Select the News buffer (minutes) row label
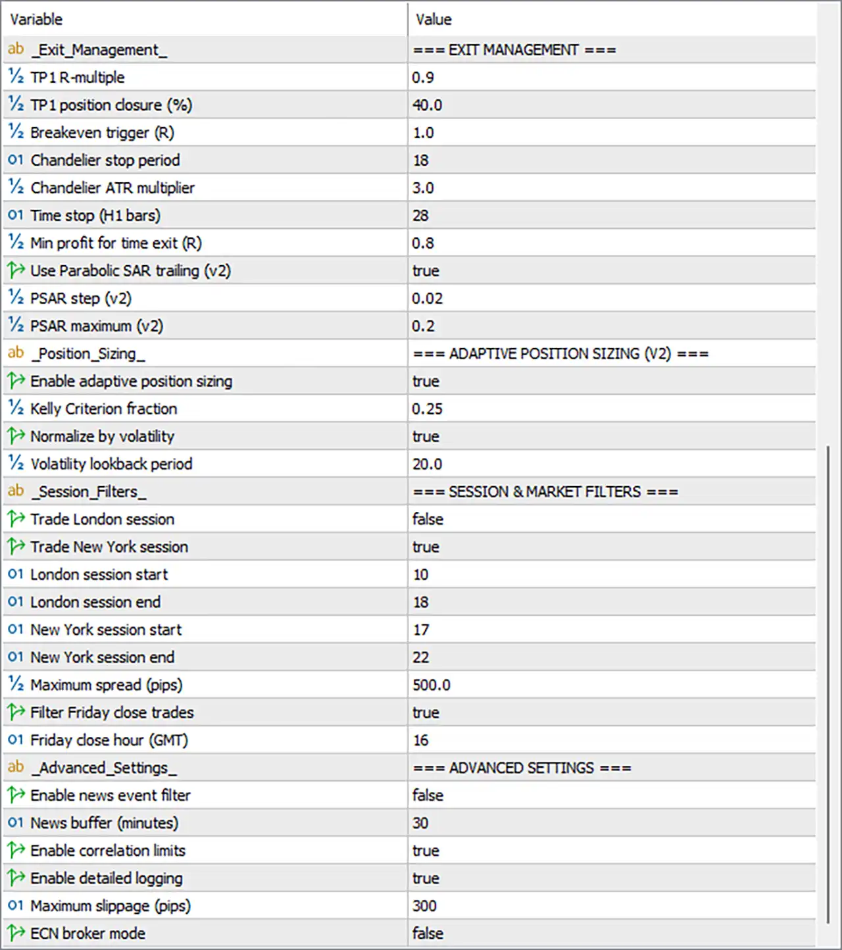 click(105, 824)
